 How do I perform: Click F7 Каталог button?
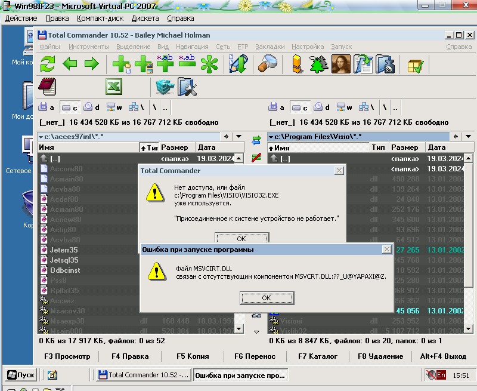(x=318, y=356)
